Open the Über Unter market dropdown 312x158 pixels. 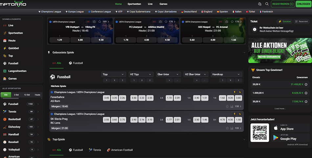coord(168,75)
